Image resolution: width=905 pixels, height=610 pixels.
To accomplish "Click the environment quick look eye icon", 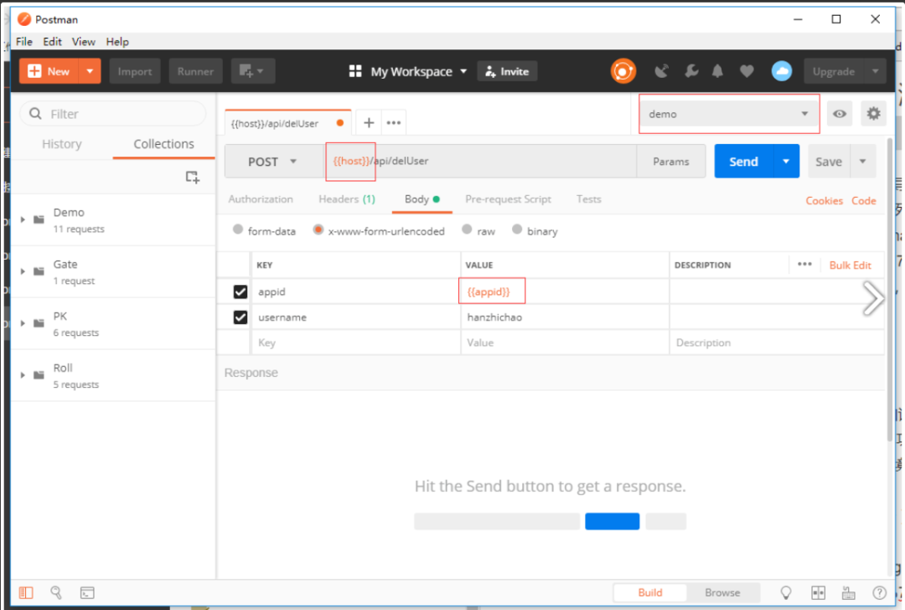I will point(839,114).
